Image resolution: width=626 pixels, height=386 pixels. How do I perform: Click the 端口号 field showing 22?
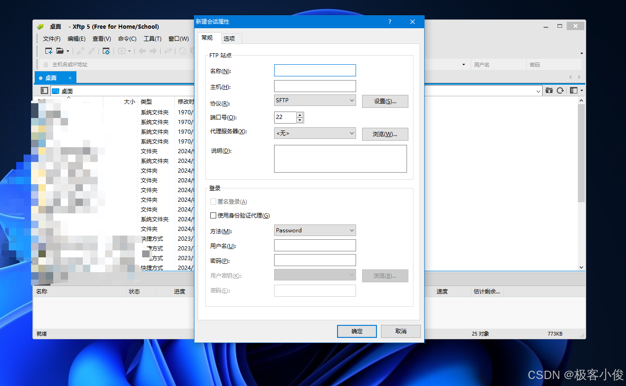tap(285, 118)
